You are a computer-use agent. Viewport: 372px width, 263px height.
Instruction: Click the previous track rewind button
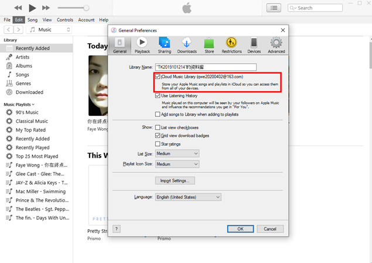click(18, 8)
